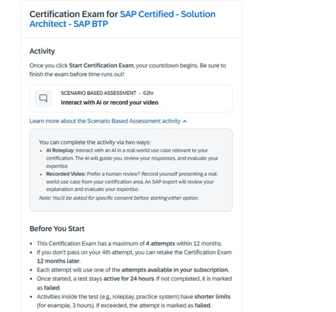Click the note about specific consent

(x=119, y=198)
